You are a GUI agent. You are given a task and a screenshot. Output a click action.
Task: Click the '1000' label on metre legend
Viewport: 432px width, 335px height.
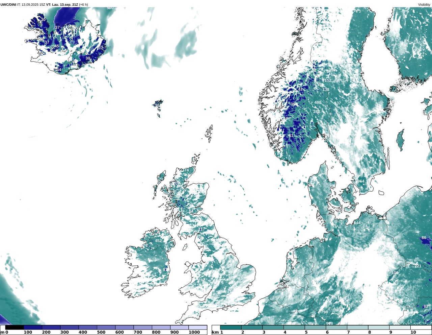pos(194,332)
